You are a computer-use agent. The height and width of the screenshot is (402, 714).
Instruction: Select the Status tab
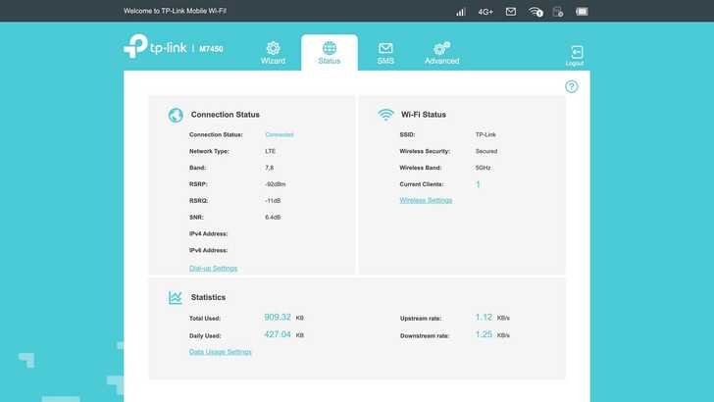coord(330,53)
